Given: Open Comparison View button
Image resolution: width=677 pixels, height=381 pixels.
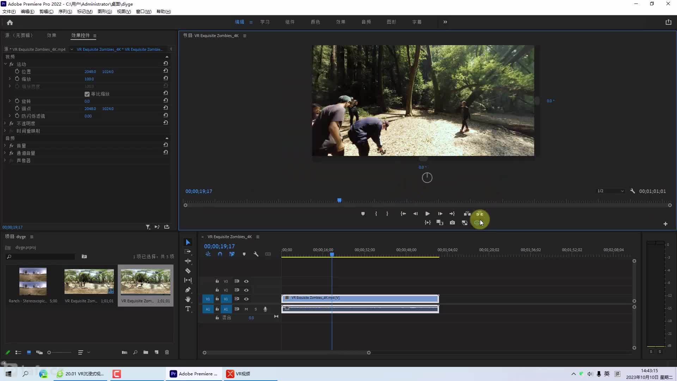Looking at the screenshot, I should (x=465, y=223).
